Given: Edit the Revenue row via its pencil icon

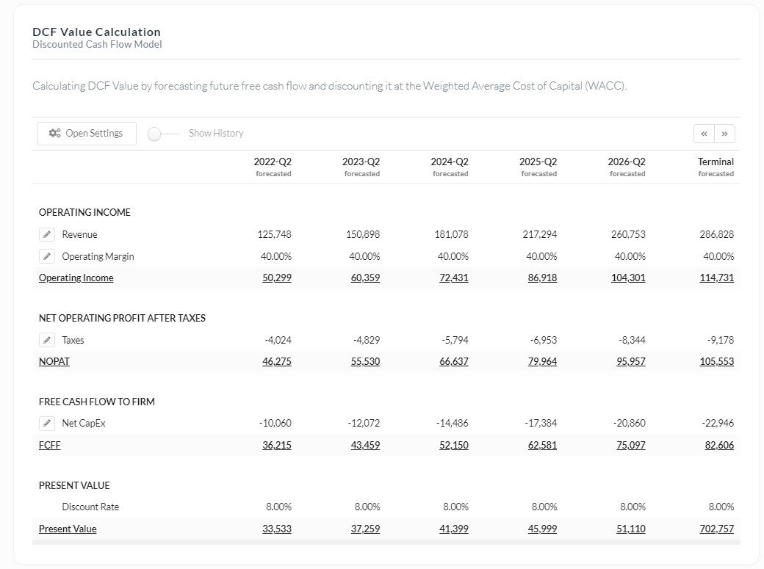Looking at the screenshot, I should tap(47, 234).
